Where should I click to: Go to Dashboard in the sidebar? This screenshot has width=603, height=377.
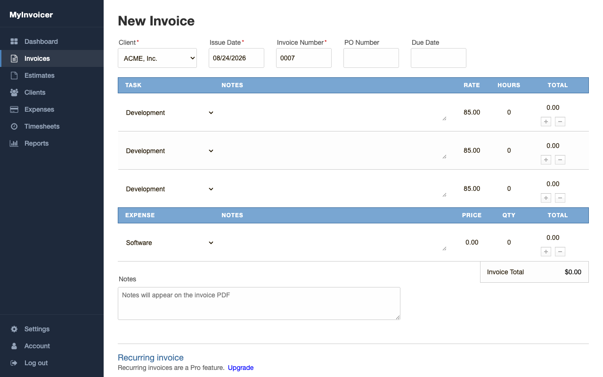[x=41, y=41]
